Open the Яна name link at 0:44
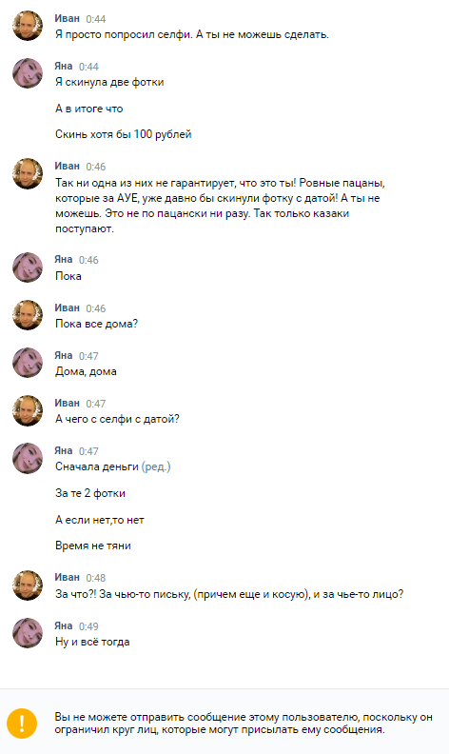Viewport: 449px width, 754px height. [64, 67]
